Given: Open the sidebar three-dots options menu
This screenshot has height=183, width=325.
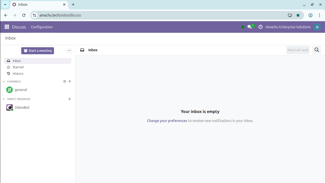Looking at the screenshot, I should point(69,51).
